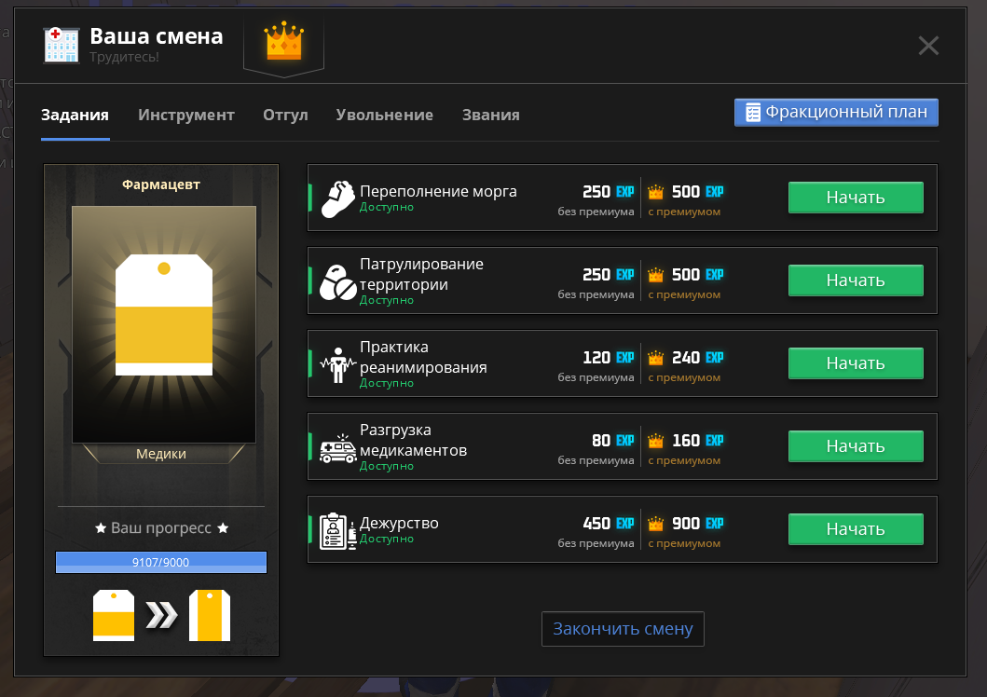Viewport: 987px width, 697px height.
Task: Click the premium crown badge icon
Action: 284,42
